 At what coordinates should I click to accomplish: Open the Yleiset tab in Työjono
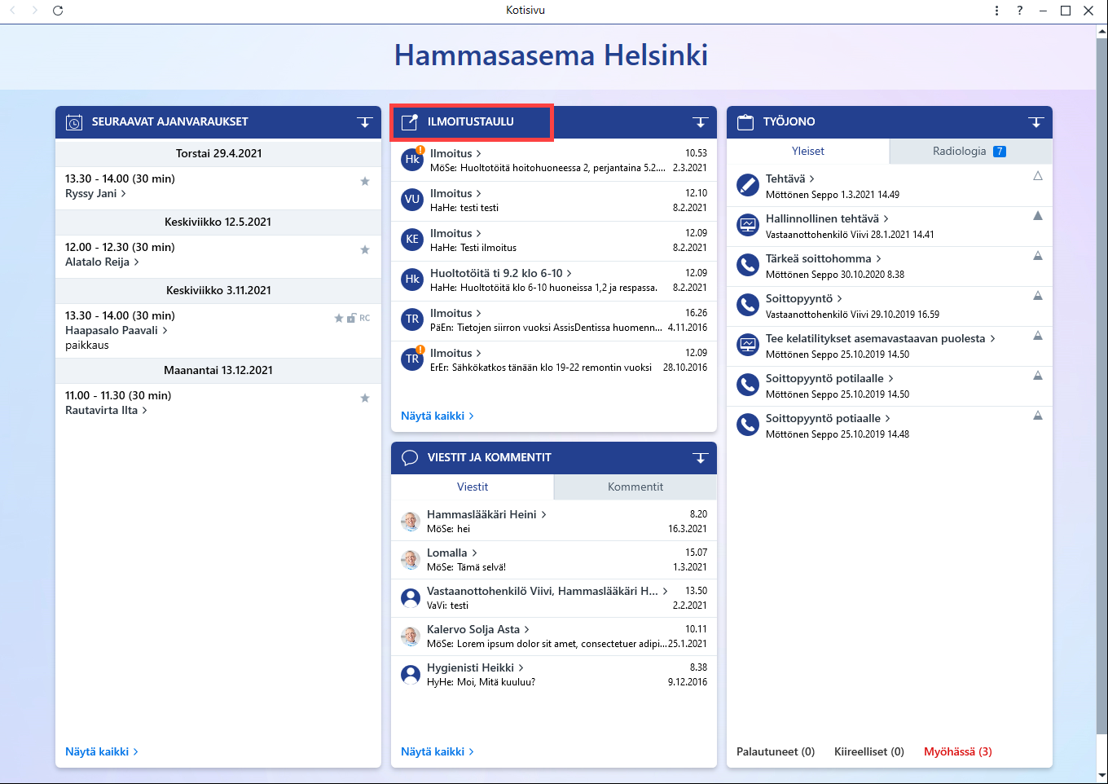point(808,152)
